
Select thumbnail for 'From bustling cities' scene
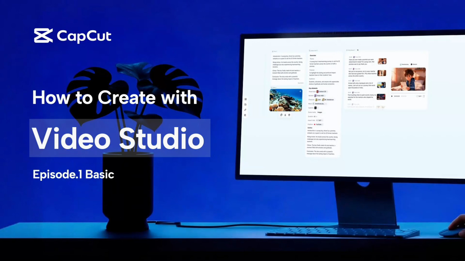coord(381,97)
